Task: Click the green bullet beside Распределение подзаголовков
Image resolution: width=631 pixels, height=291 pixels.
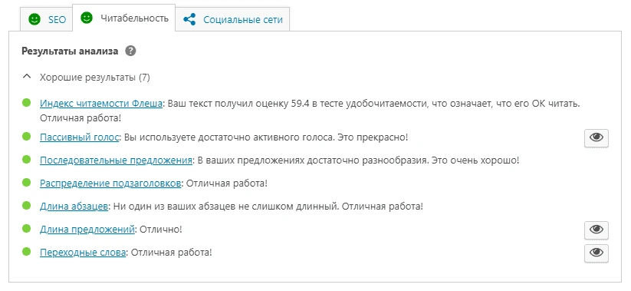Action: point(27,183)
